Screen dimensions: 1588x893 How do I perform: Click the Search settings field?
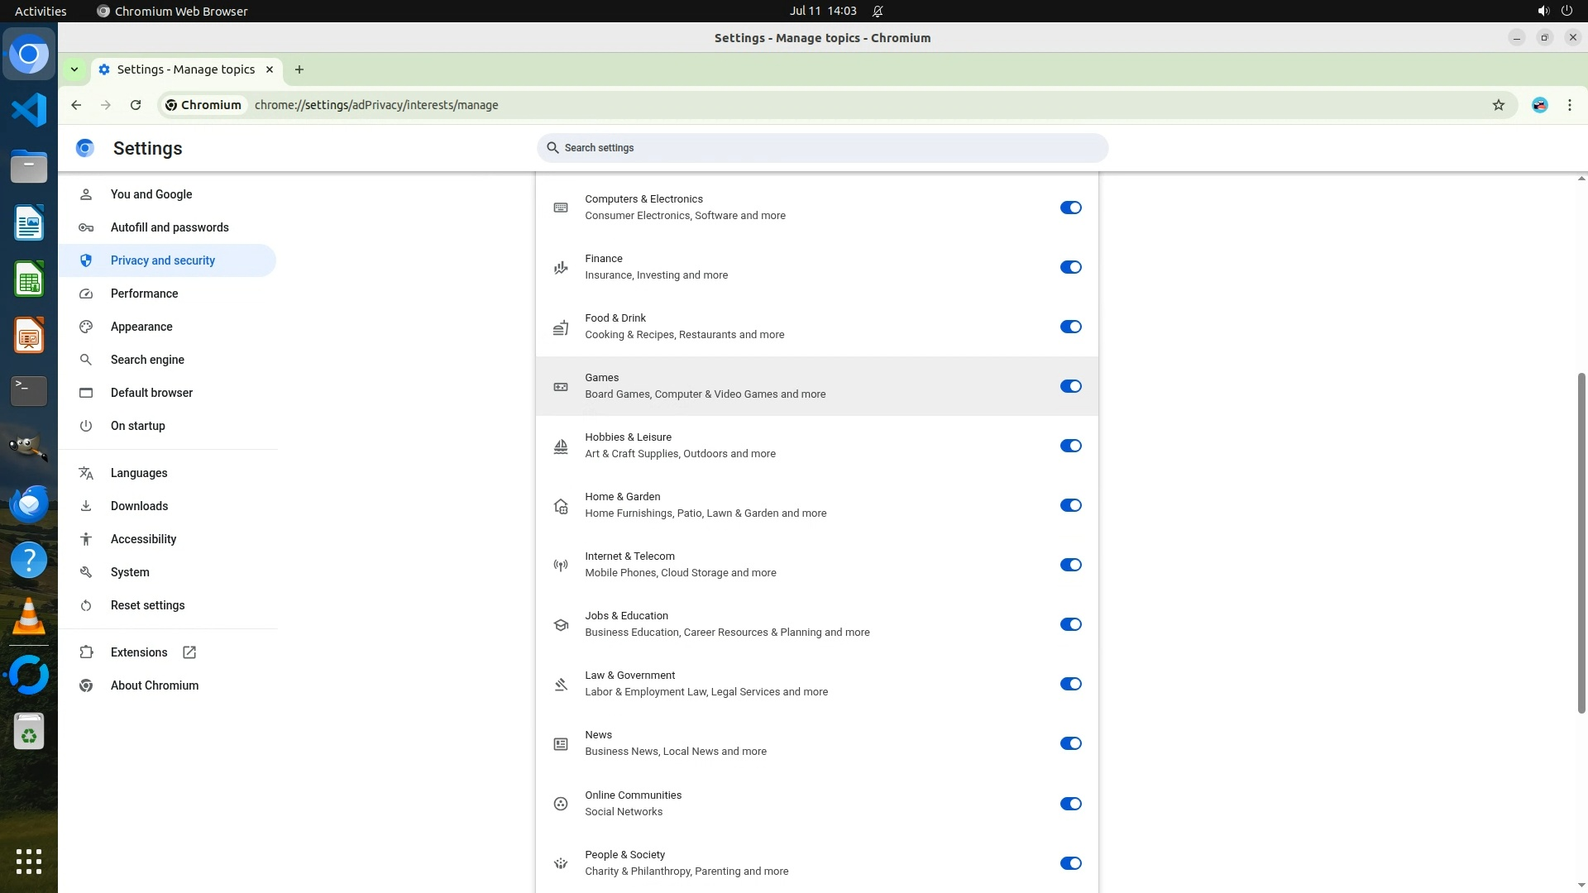822,148
